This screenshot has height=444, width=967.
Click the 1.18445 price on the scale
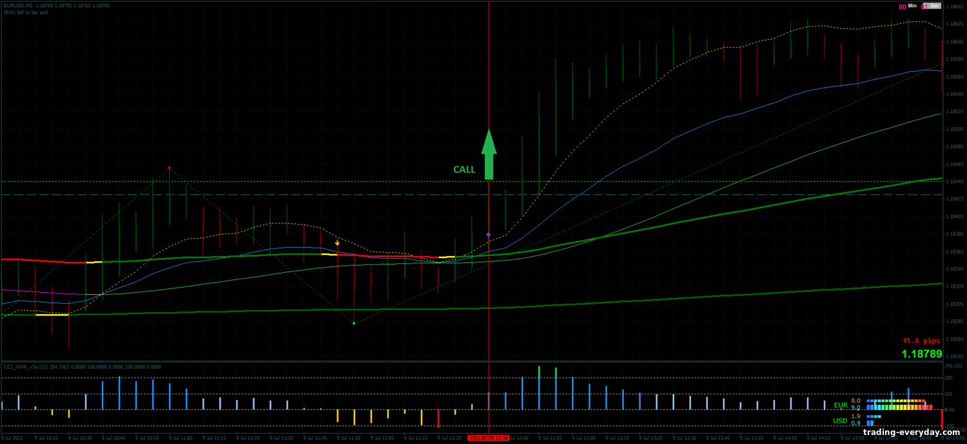953,182
